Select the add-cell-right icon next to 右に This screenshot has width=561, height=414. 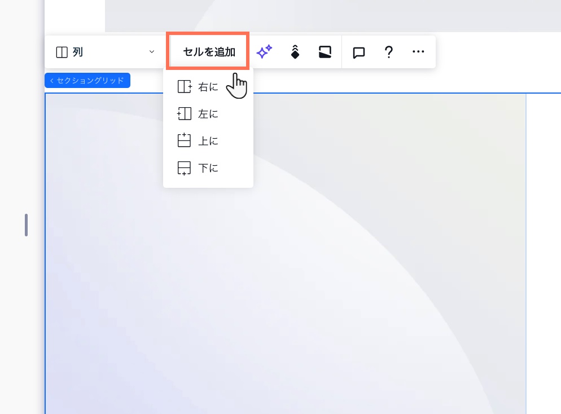pos(184,86)
